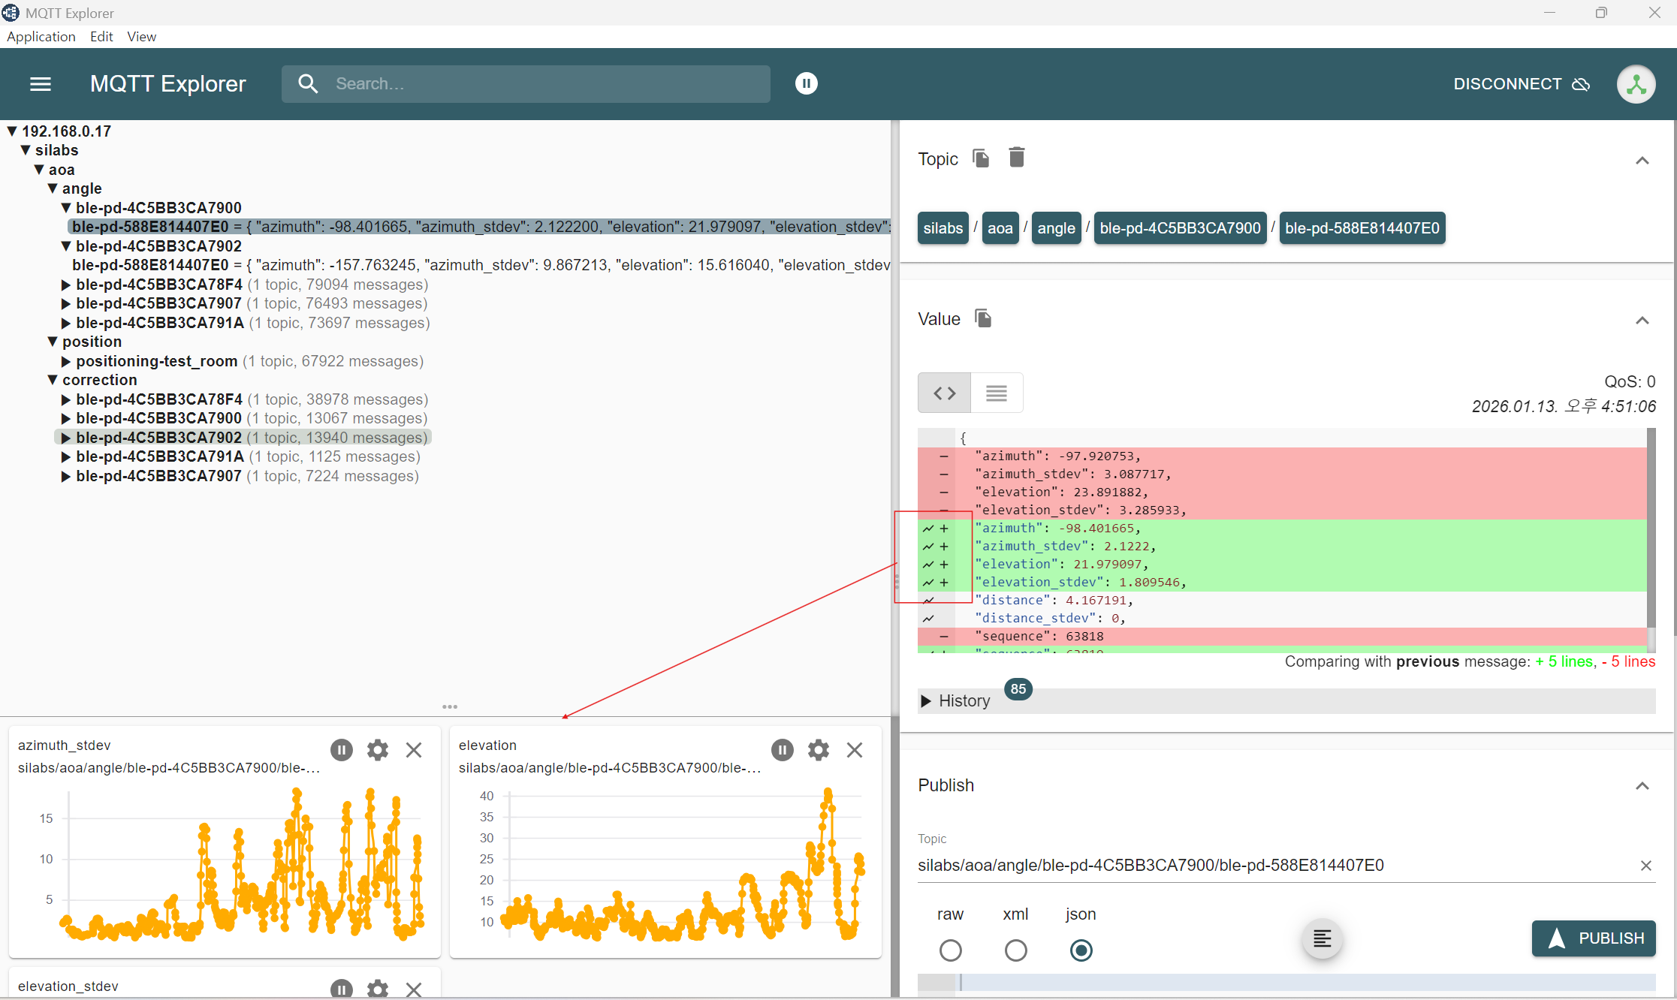Add azimuth_stdev value to chart panel

[928, 547]
